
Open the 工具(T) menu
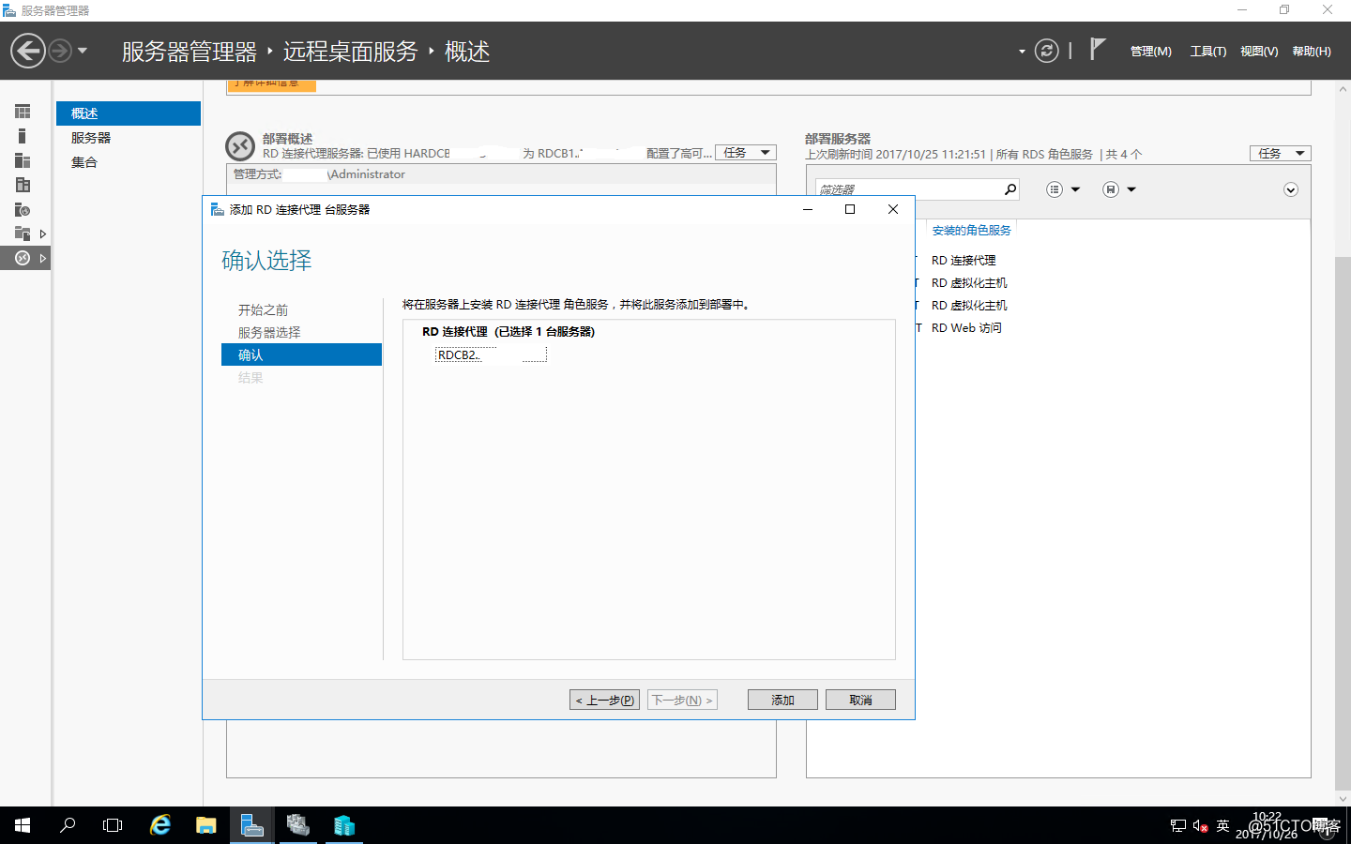pos(1208,52)
